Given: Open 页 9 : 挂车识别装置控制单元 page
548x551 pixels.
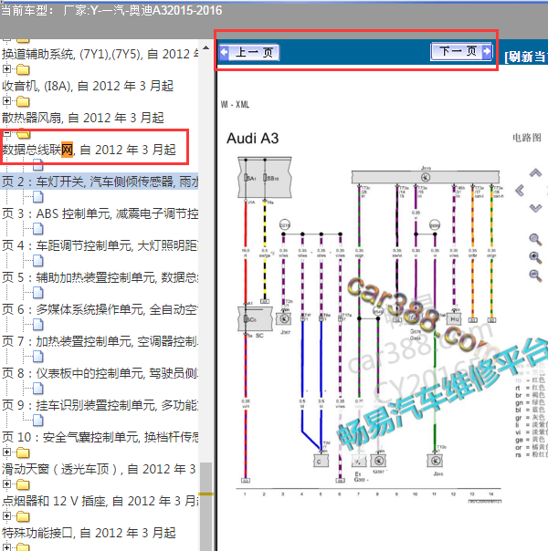Looking at the screenshot, I should (100, 406).
